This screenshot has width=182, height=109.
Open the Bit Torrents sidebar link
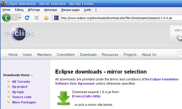click(21, 82)
